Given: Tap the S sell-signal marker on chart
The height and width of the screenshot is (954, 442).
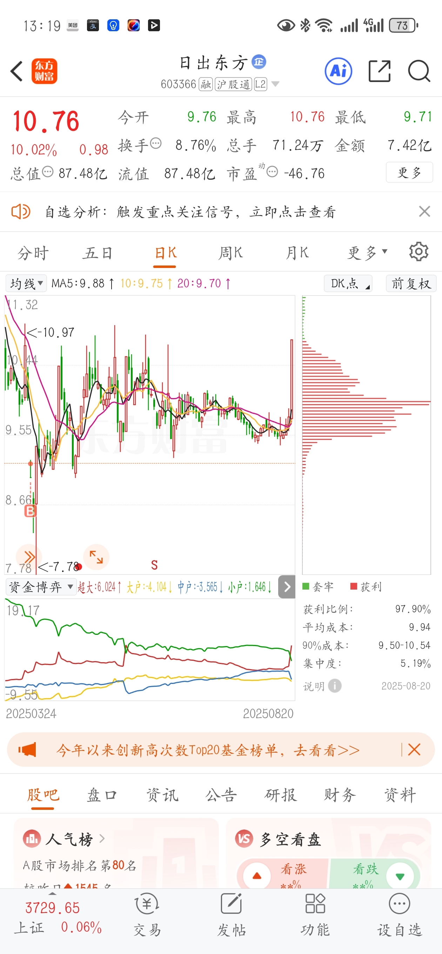Looking at the screenshot, I should pyautogui.click(x=154, y=565).
